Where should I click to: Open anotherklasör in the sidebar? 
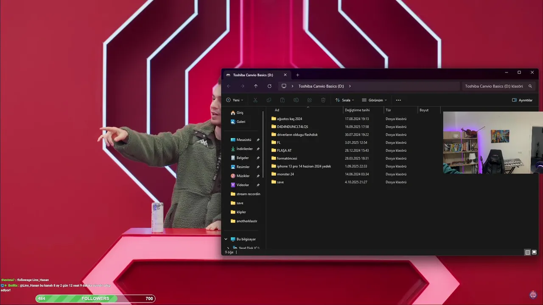[244, 221]
